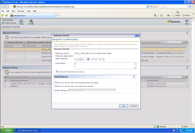Click Cancel in Request Confirmation dialog

[134, 106]
